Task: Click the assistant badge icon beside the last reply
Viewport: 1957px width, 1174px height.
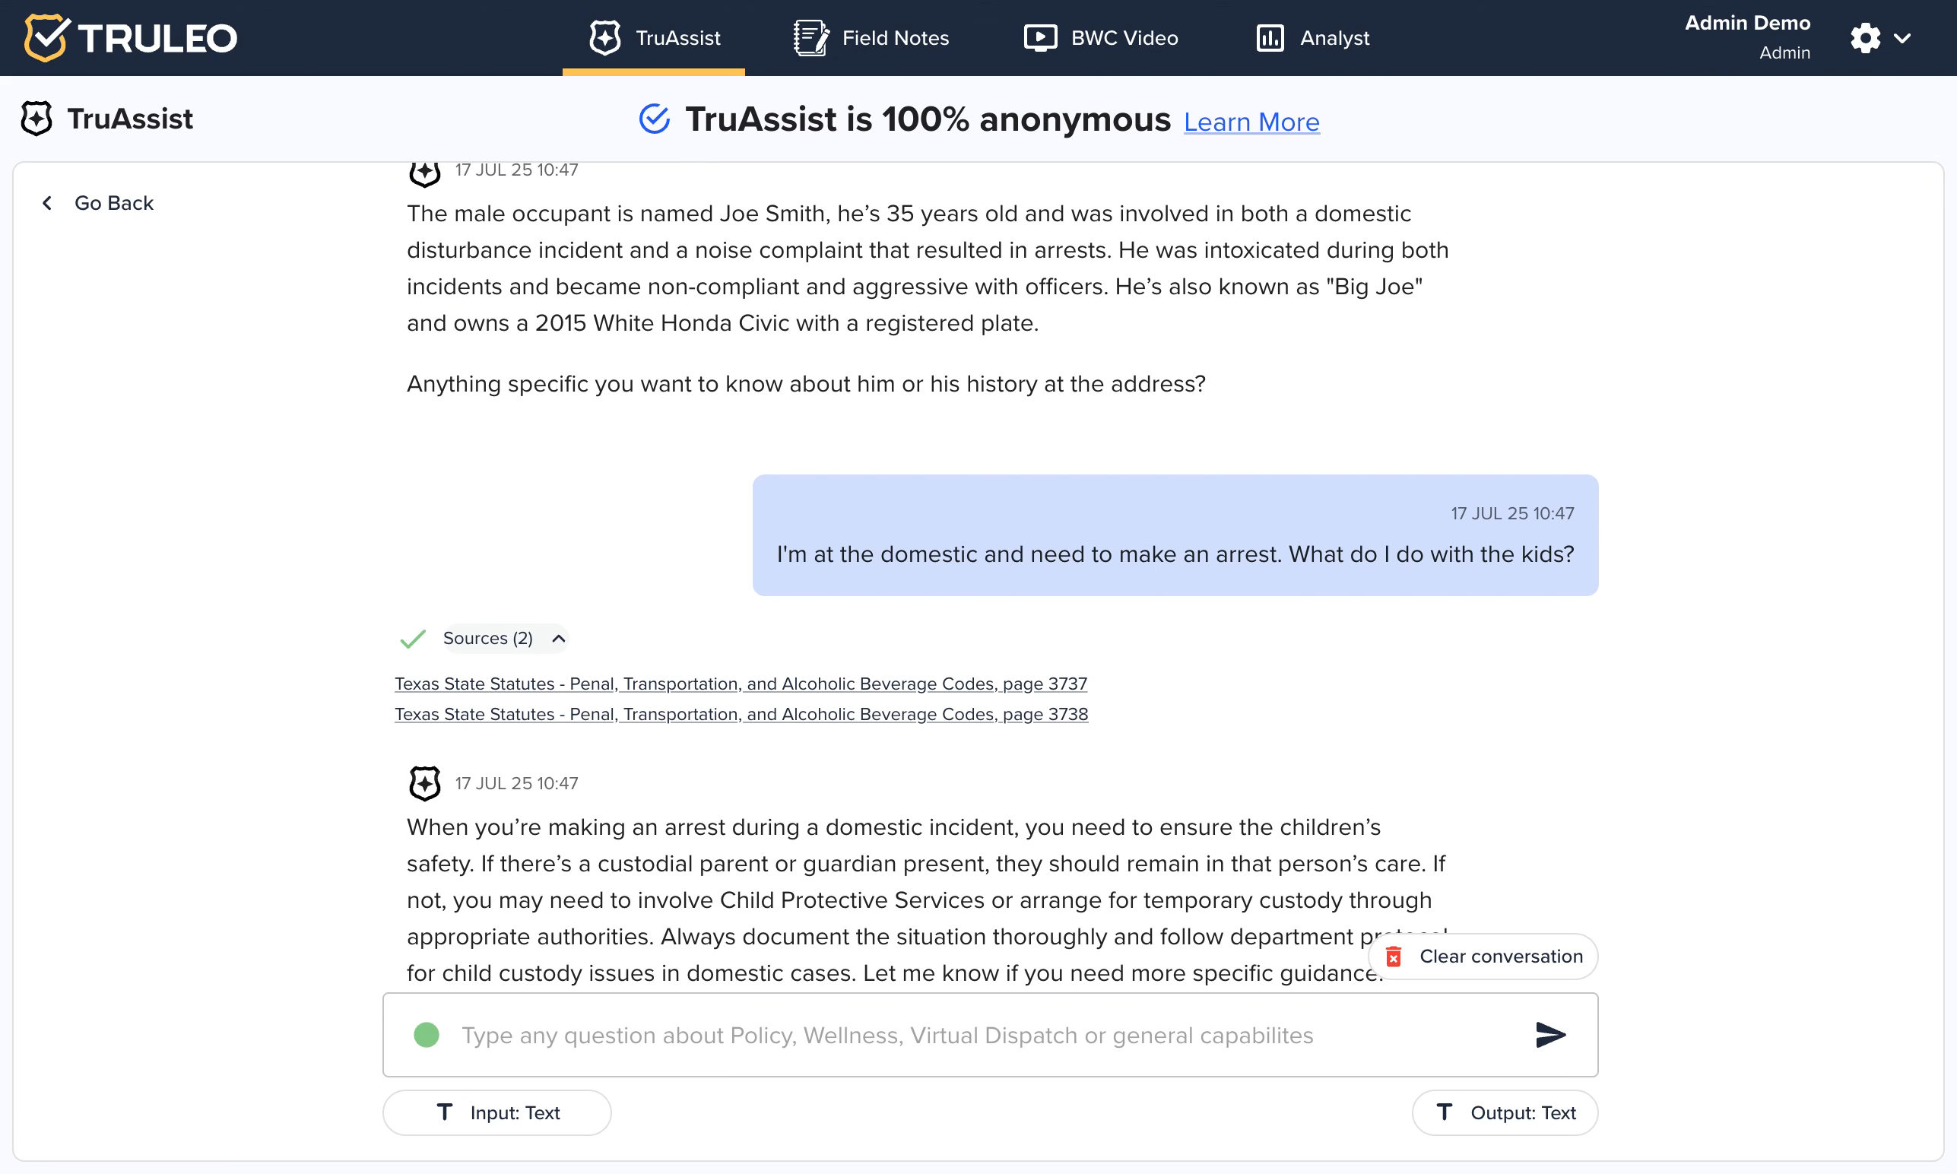Action: pos(425,783)
